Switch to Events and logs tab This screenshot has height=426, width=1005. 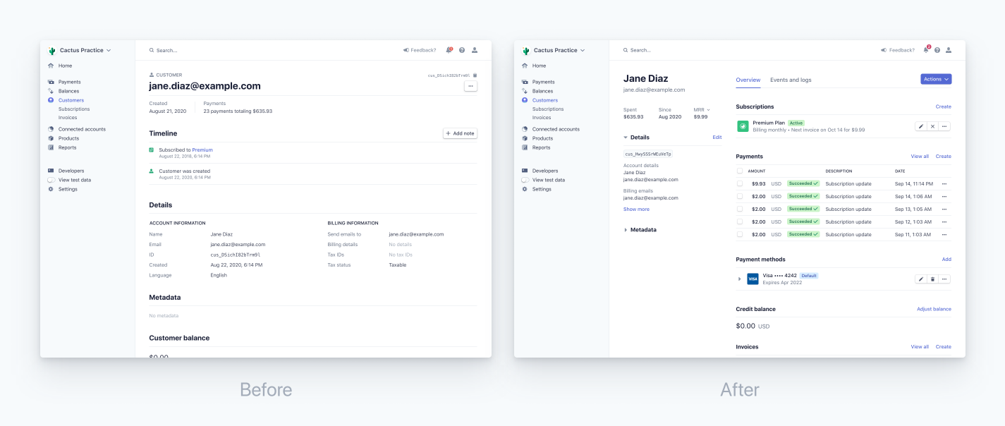tap(791, 80)
